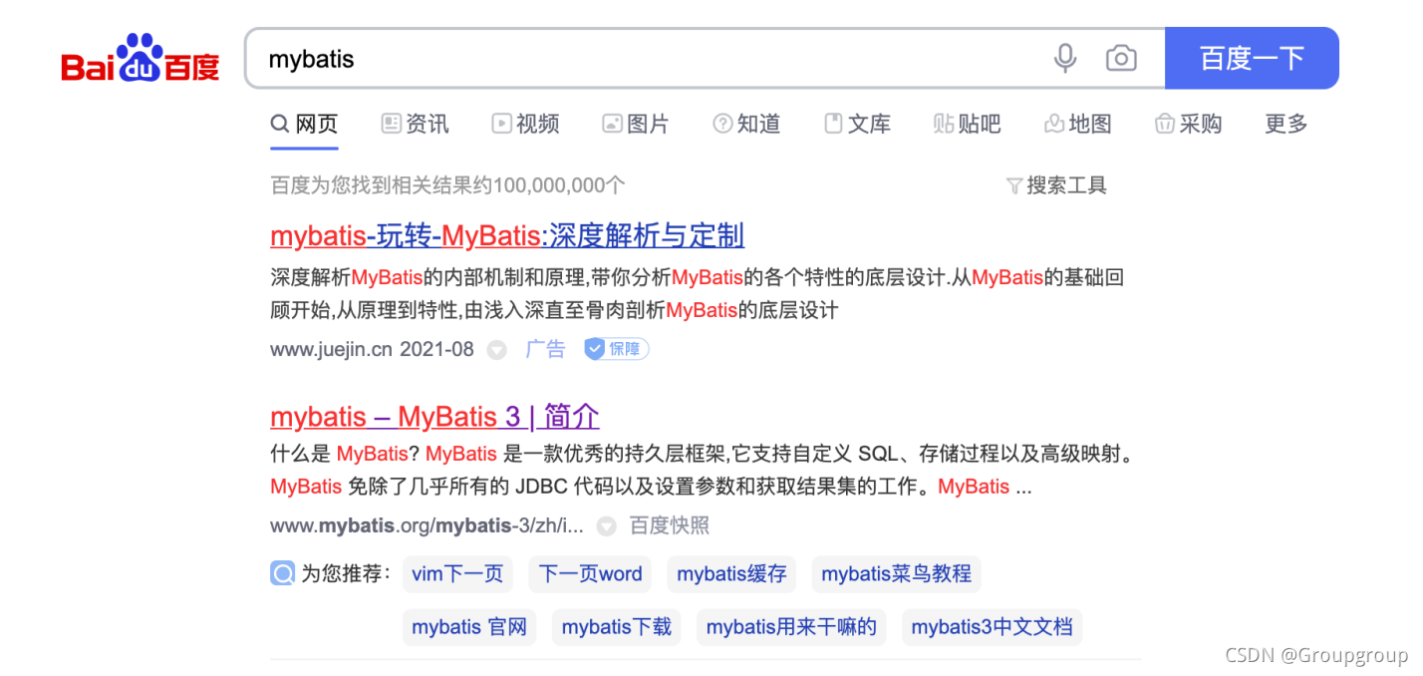Click the description starting 什么是 MyBatis?
Image resolution: width=1423 pixels, height=676 pixels.
click(x=704, y=471)
